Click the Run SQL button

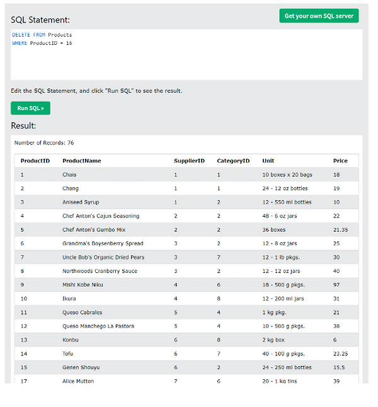30,108
